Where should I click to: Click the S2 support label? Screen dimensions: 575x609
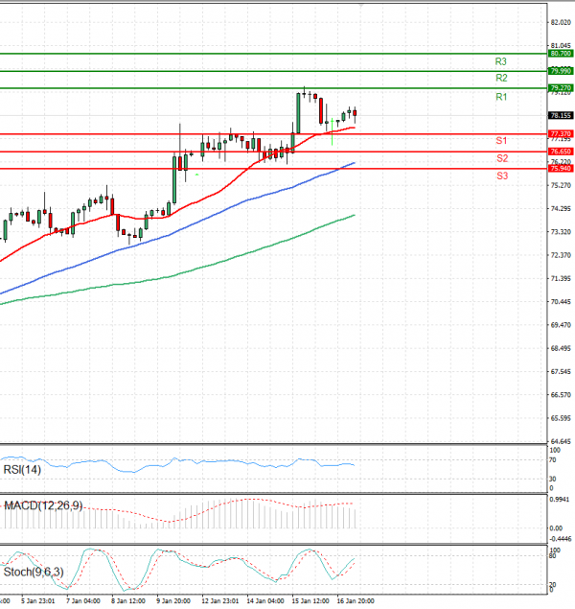click(x=502, y=158)
